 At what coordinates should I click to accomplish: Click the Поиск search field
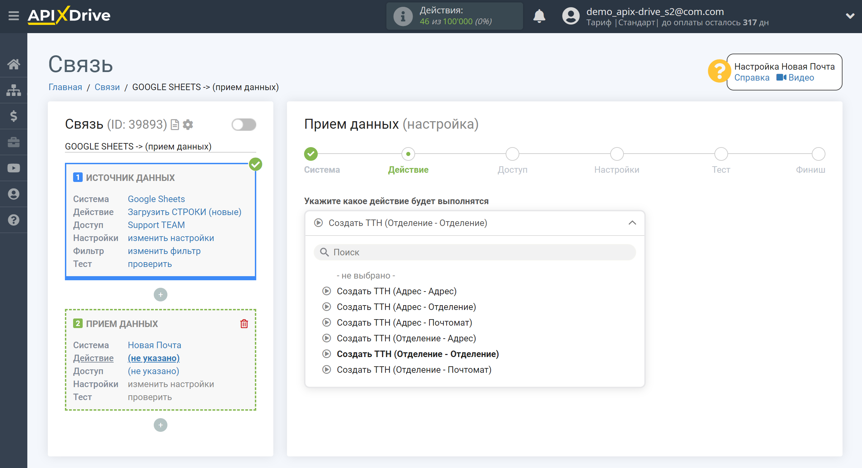(x=475, y=252)
